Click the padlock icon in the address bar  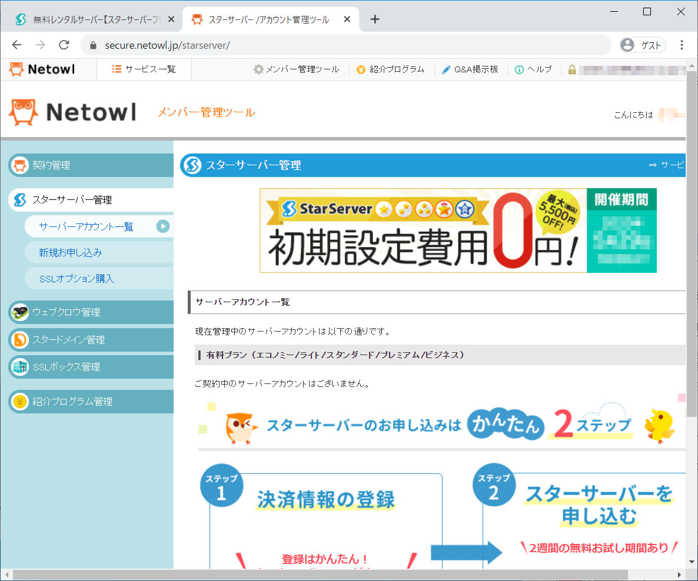pos(93,45)
